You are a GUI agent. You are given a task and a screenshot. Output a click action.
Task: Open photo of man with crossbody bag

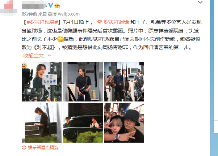tap(83, 82)
